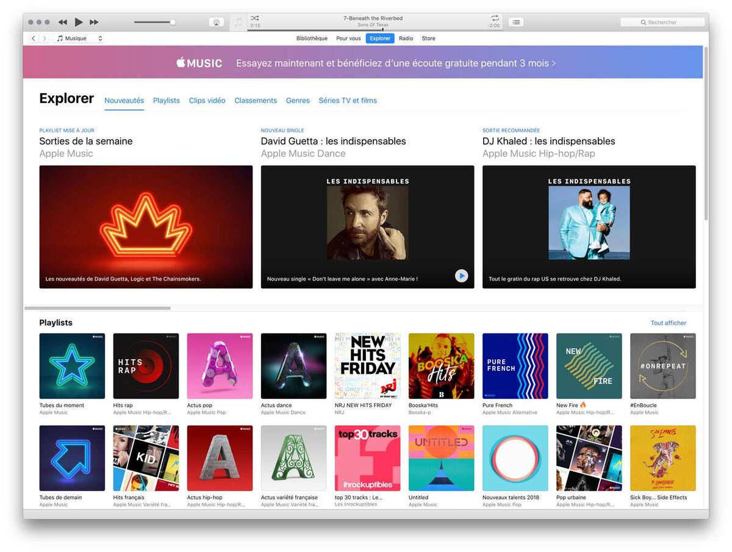
Task: Open the Actus pop playlist cover
Action: pos(220,366)
